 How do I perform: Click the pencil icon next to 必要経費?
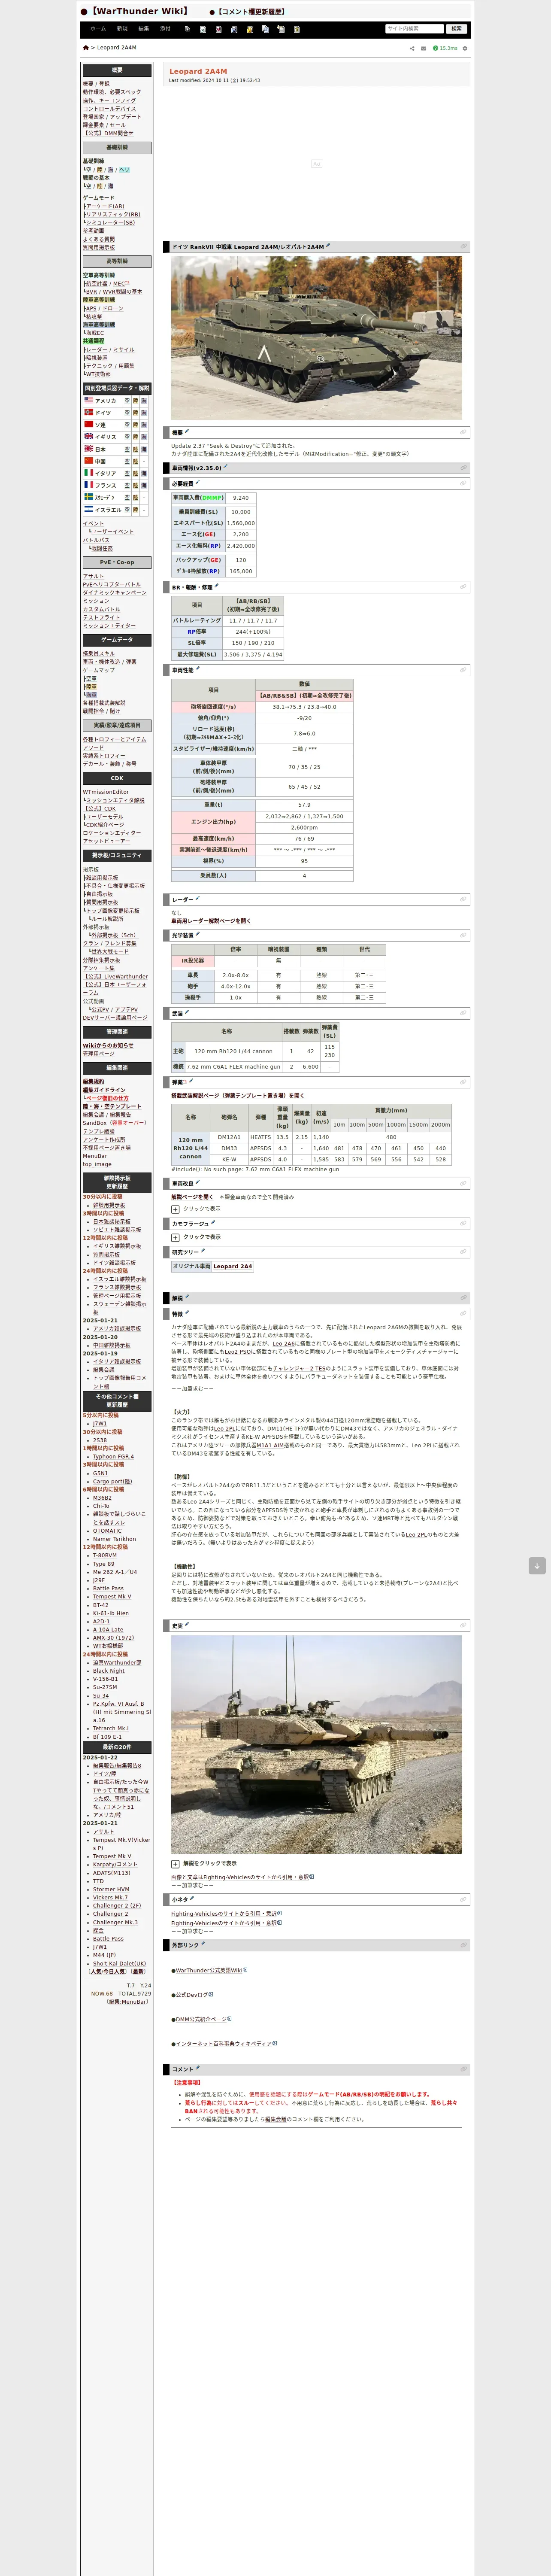click(198, 482)
